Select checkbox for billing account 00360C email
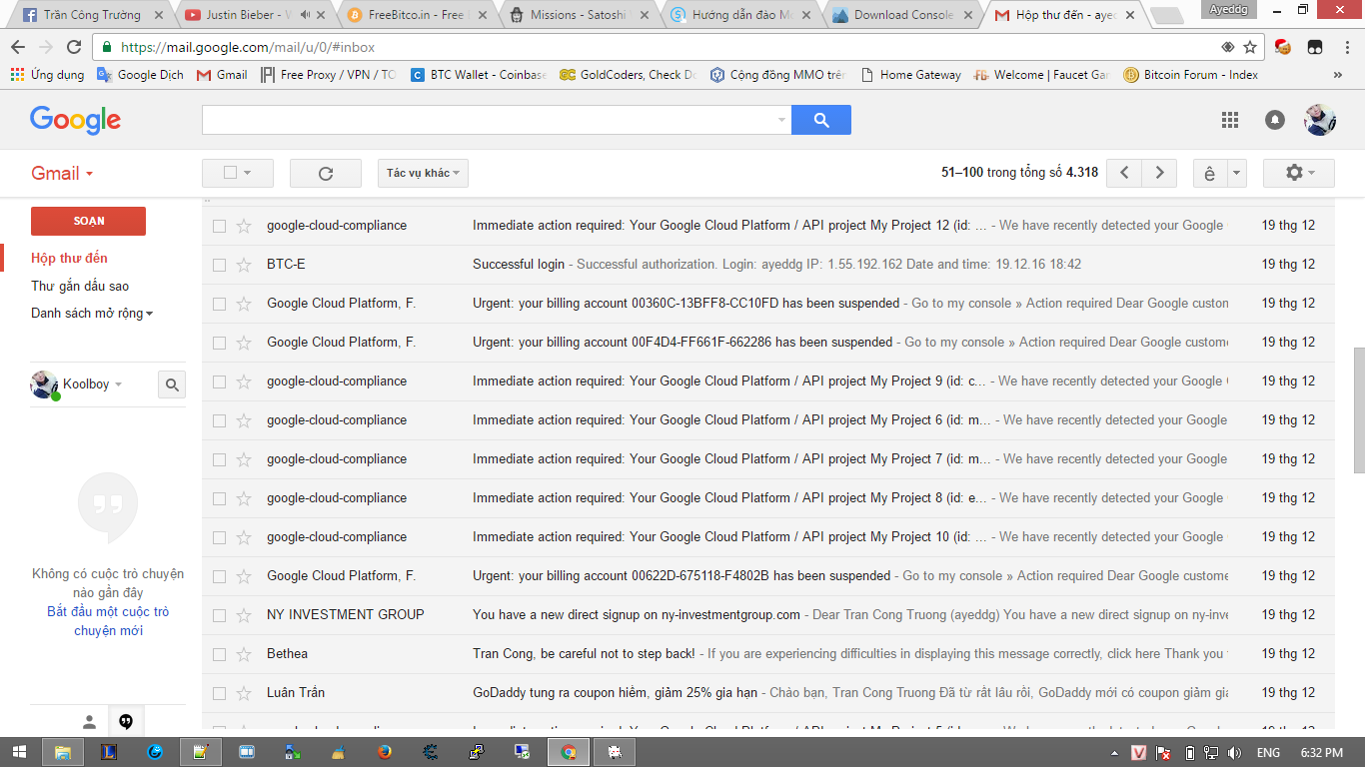This screenshot has height=767, width=1365. [220, 304]
